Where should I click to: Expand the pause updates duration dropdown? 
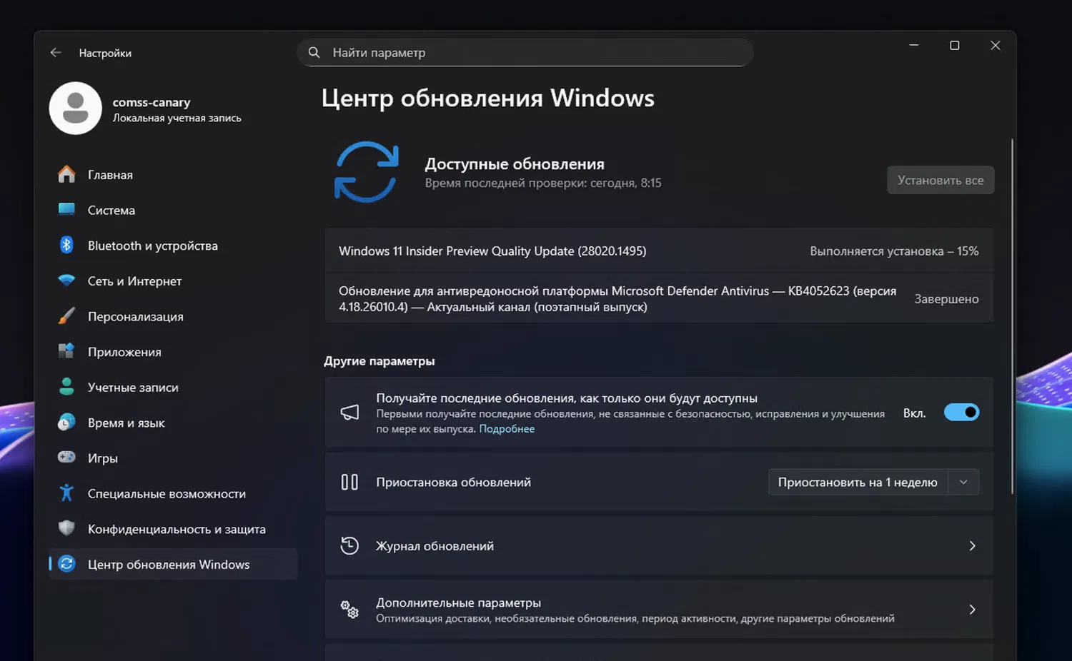point(963,482)
